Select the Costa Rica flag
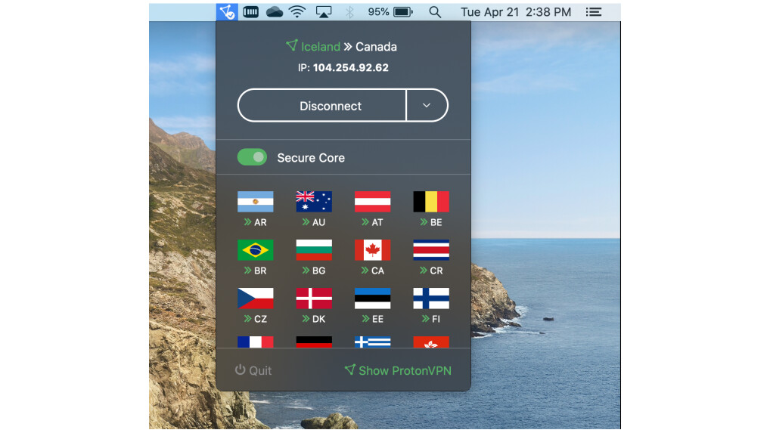 [x=431, y=250]
